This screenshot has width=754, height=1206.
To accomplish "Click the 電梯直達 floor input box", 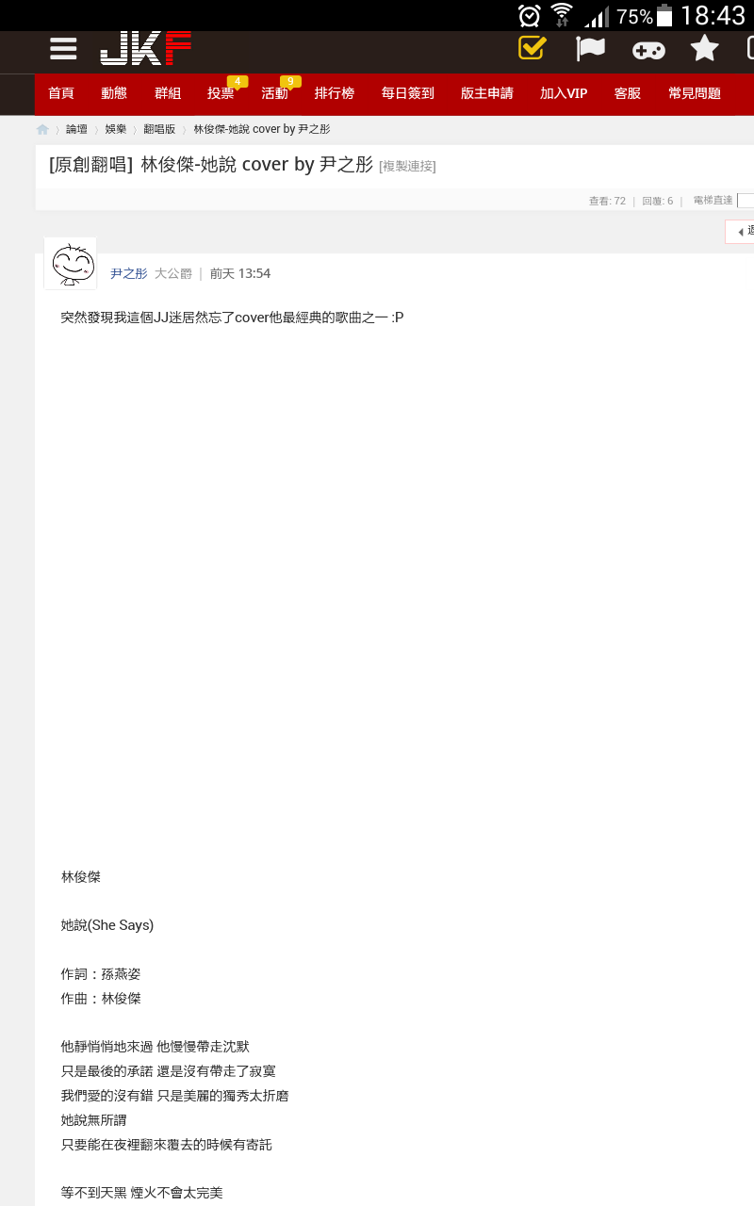I will tap(746, 201).
